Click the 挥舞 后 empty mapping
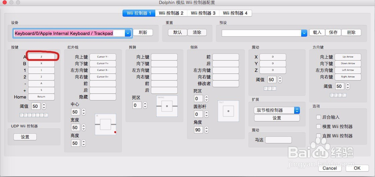 164,90
